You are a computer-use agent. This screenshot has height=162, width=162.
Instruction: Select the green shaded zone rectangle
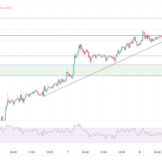(81, 70)
